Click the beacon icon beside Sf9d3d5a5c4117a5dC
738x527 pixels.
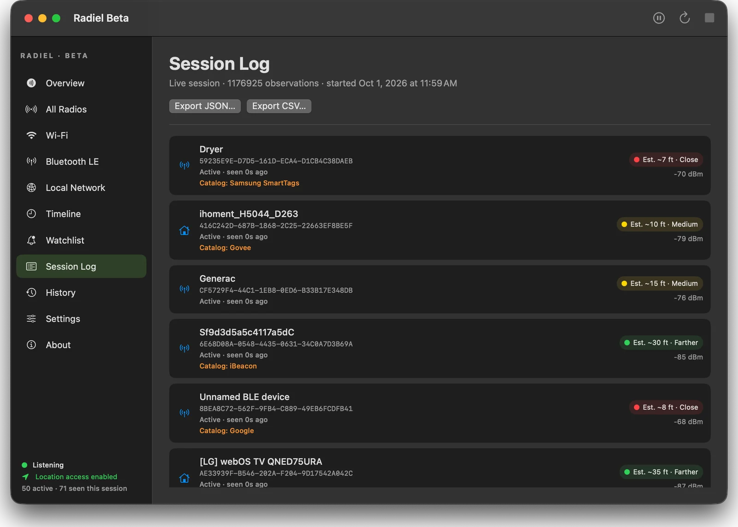184,348
